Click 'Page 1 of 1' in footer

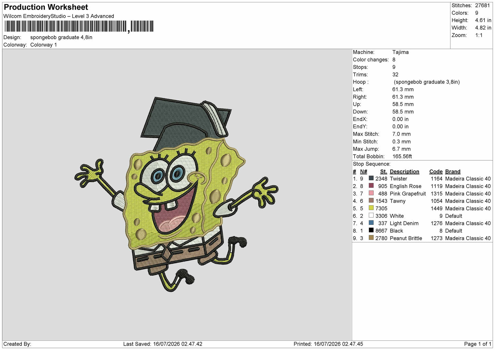pos(478,344)
